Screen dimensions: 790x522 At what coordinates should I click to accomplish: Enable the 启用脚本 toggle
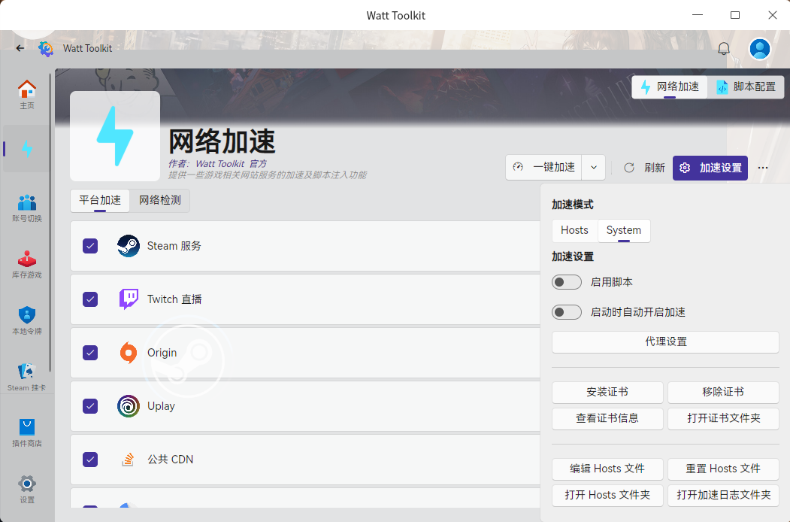tap(566, 282)
